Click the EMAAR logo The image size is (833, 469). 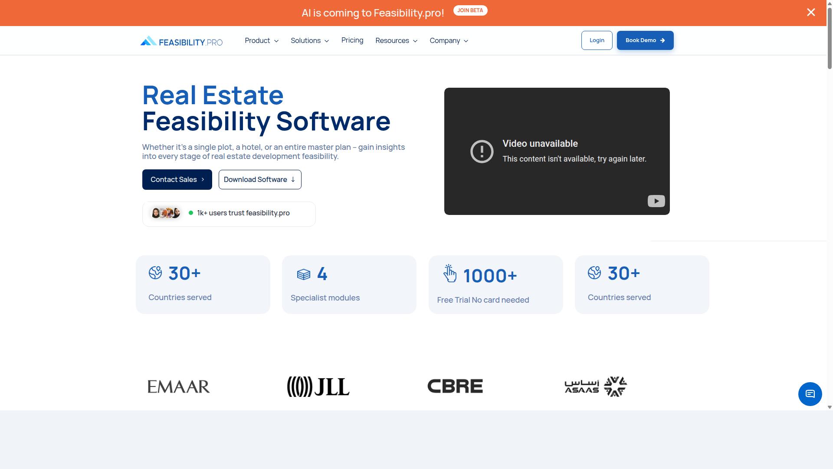pyautogui.click(x=179, y=386)
